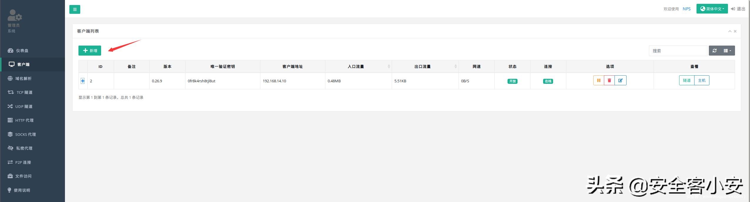Refresh the client list table
Viewport: 750px width, 202px height.
[714, 51]
